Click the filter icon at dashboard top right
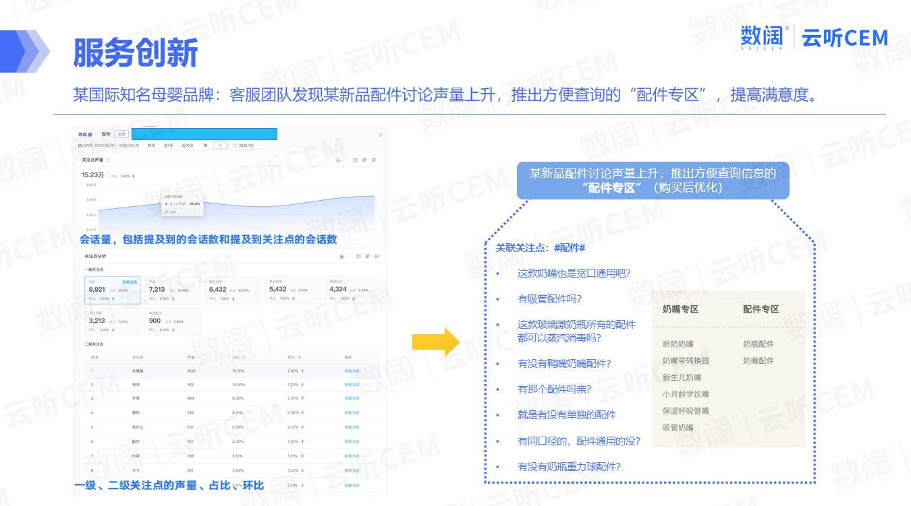 coord(381,134)
